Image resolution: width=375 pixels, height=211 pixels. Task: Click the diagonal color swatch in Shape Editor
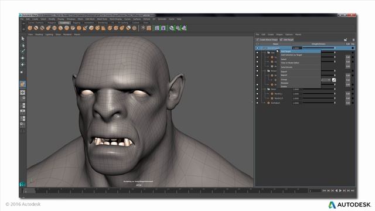[x=334, y=80]
